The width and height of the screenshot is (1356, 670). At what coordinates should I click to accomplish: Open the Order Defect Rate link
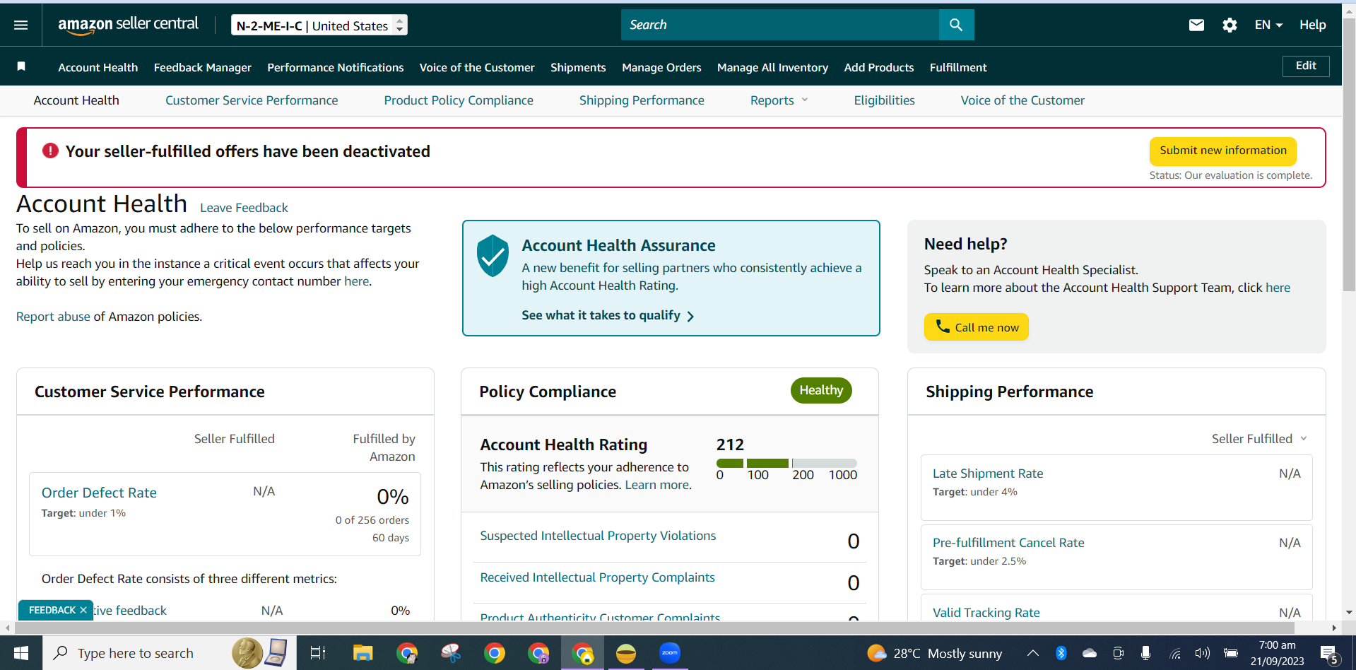(99, 493)
